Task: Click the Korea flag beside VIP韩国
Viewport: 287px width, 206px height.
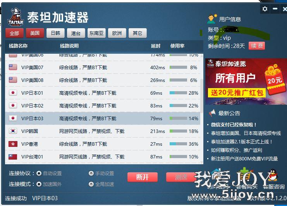Action: pos(13,131)
